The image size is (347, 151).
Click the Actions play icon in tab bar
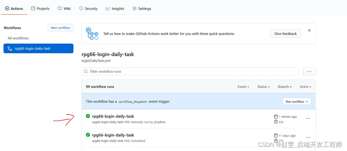[7, 9]
